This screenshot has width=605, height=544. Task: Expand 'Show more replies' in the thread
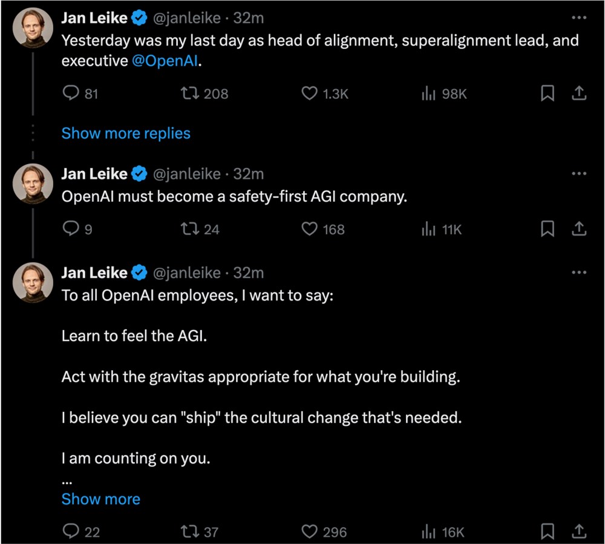coord(126,133)
